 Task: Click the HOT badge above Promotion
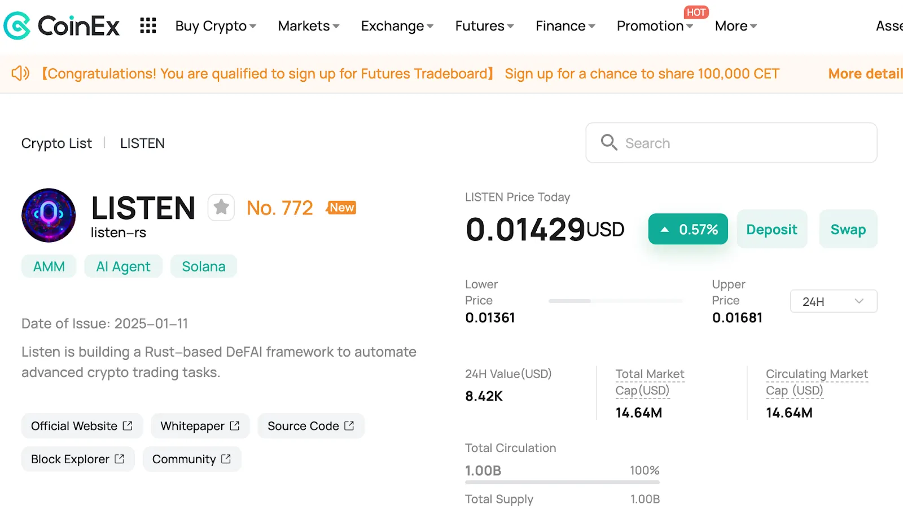tap(696, 12)
